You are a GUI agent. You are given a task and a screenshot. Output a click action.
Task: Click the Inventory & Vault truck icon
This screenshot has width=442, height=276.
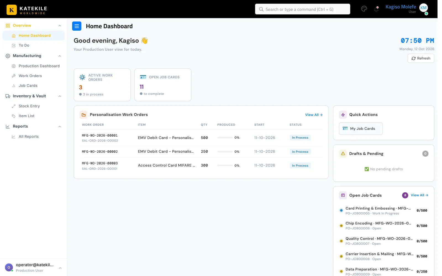(x=8, y=96)
